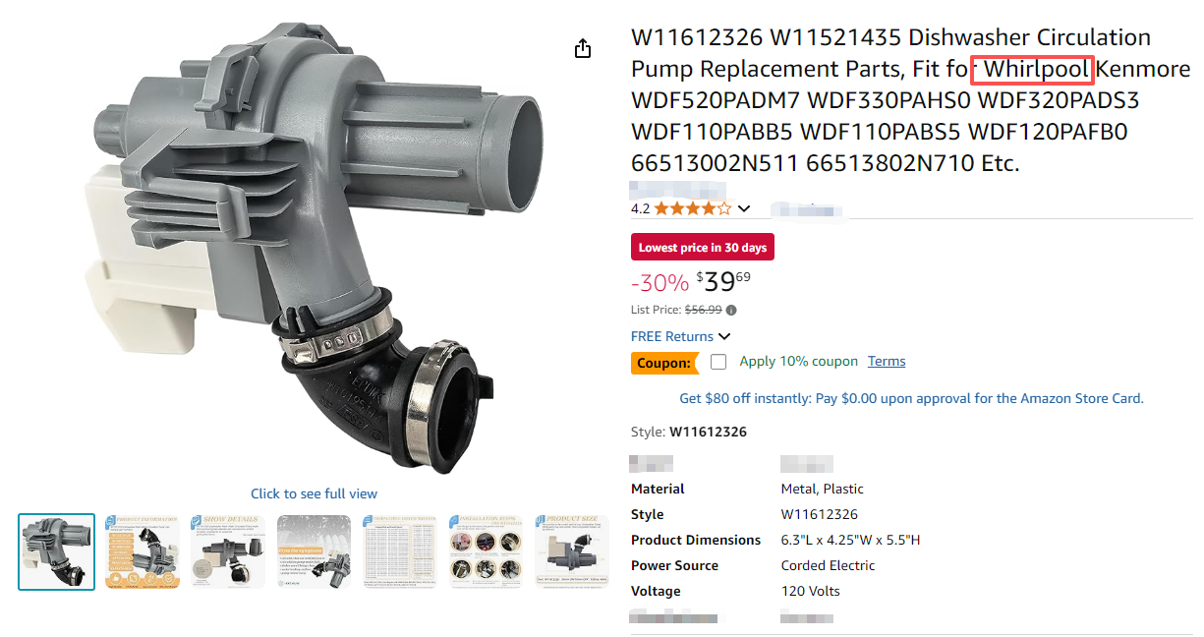Open the coupon Terms link

point(887,361)
